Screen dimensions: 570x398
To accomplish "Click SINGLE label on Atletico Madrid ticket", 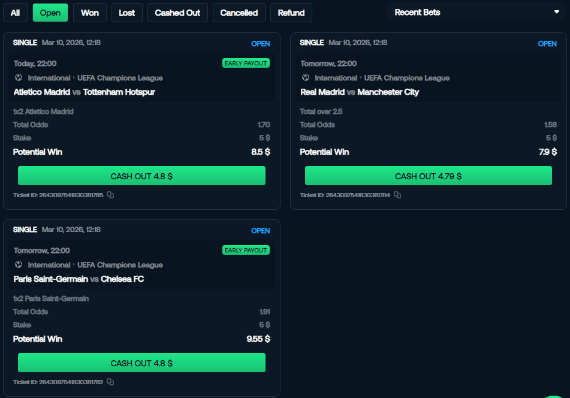I will tap(25, 43).
